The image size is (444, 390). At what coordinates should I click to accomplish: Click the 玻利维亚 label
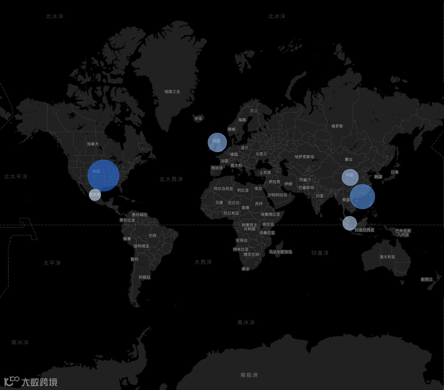(x=141, y=246)
